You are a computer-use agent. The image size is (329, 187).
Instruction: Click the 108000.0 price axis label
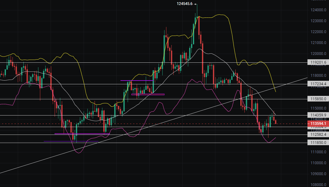click(318, 185)
